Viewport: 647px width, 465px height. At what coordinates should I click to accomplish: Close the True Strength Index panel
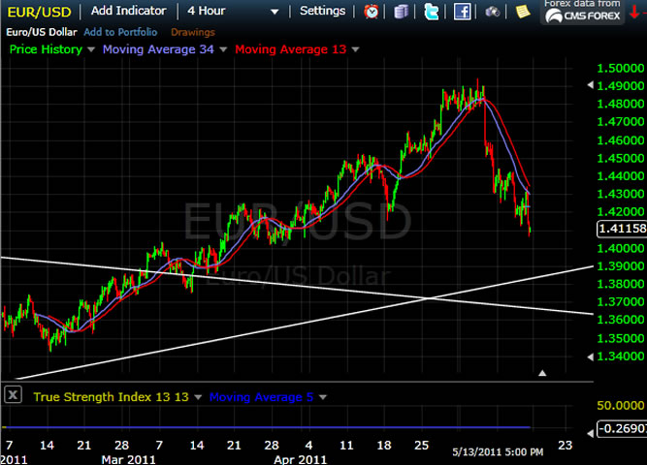(13, 394)
